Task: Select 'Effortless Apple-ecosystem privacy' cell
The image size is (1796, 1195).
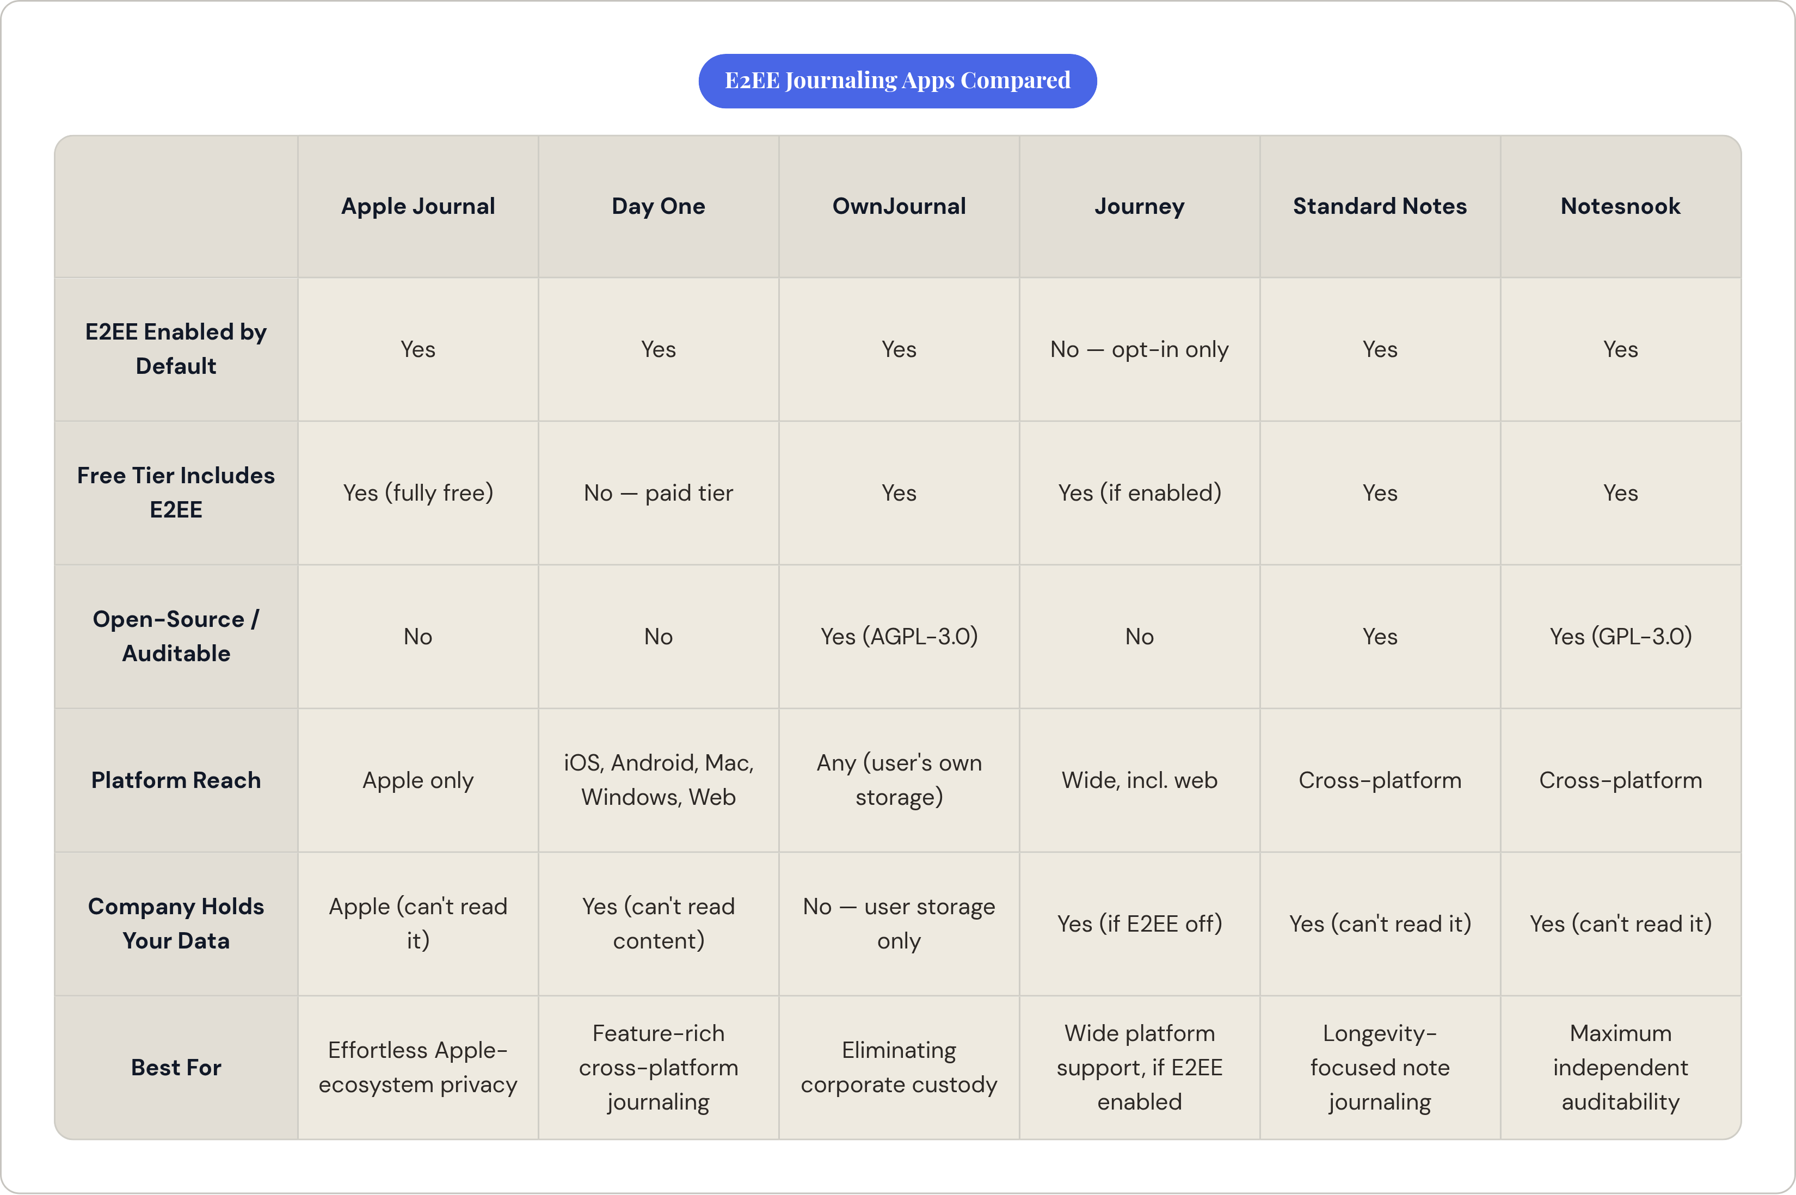Action: [417, 1068]
